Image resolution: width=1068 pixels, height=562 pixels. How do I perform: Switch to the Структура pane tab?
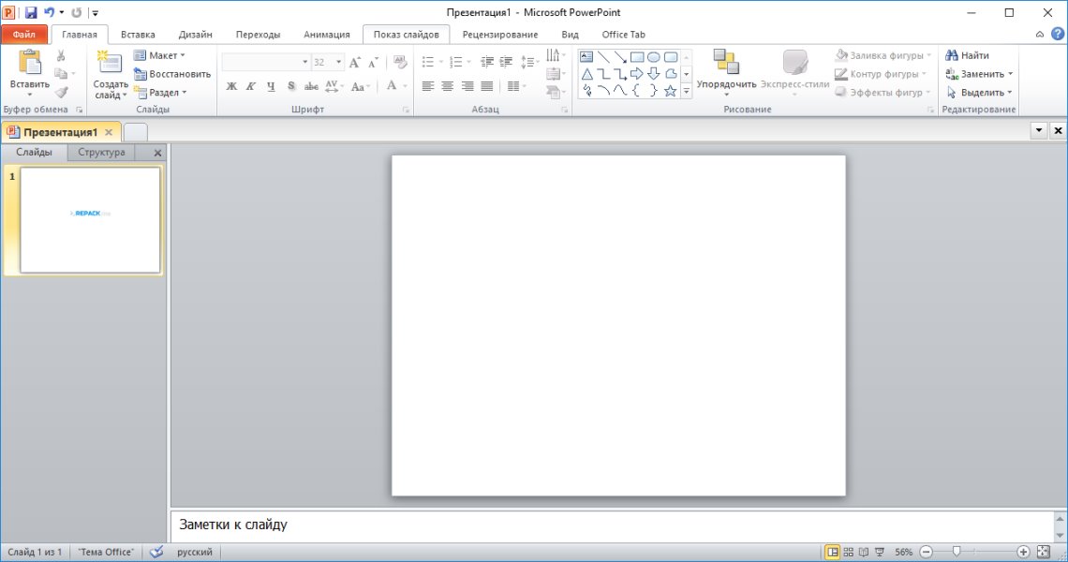(101, 153)
